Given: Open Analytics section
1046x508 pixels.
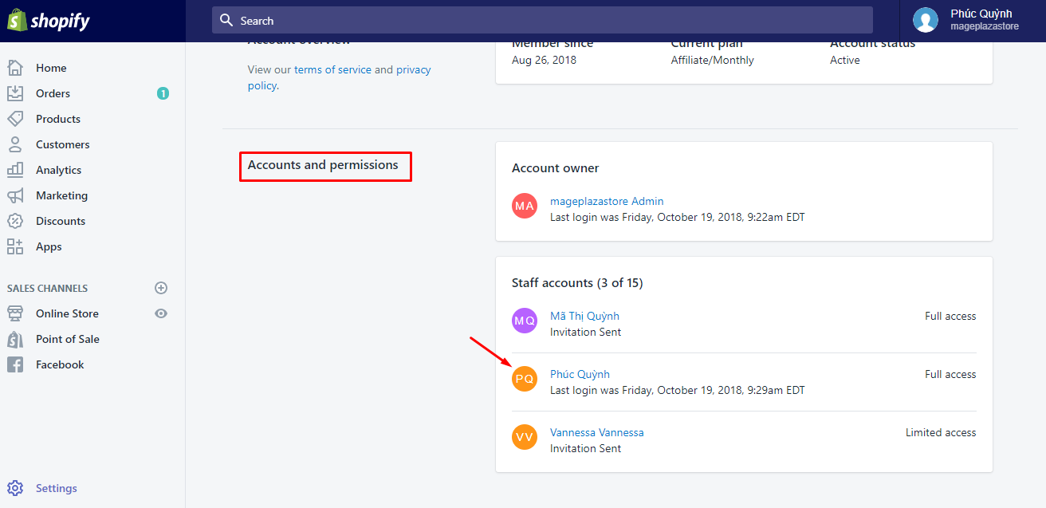Looking at the screenshot, I should tap(58, 170).
